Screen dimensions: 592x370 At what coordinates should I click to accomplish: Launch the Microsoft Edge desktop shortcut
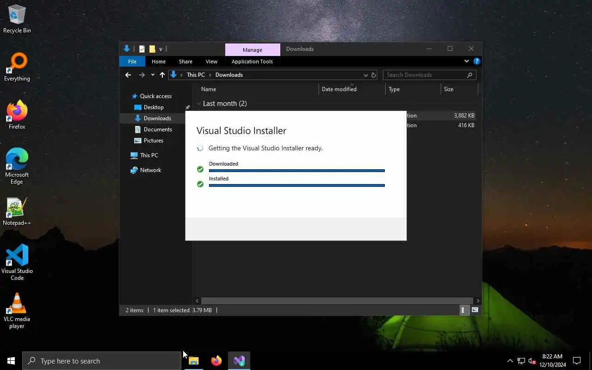[17, 166]
